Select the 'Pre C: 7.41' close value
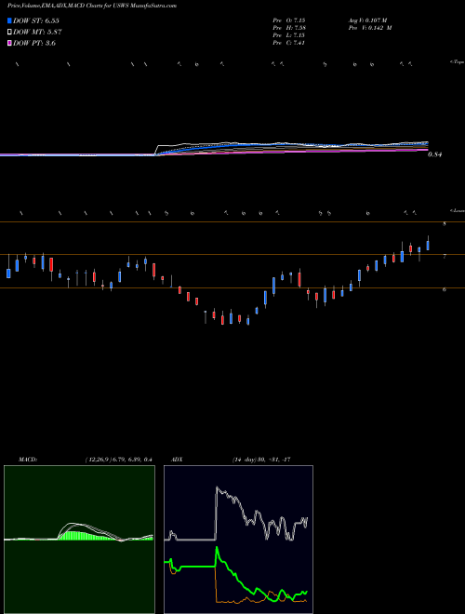465x614 pixels. coord(289,43)
